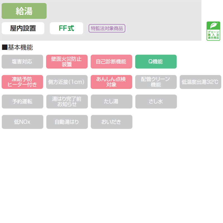Select the 予約運転 badge

pyautogui.click(x=22, y=101)
